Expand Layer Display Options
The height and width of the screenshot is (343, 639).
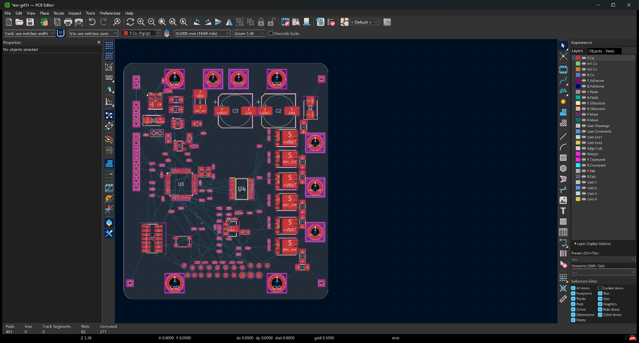click(x=592, y=244)
